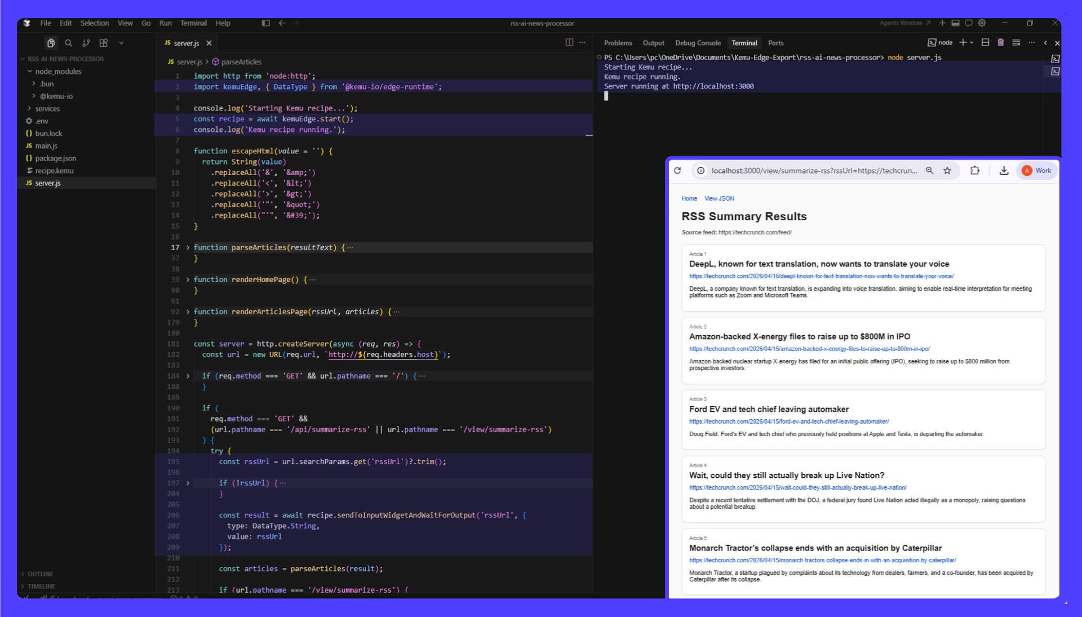Screen dimensions: 1082x617
Task: Open the terminal launch profile dropdown
Action: click(x=972, y=42)
